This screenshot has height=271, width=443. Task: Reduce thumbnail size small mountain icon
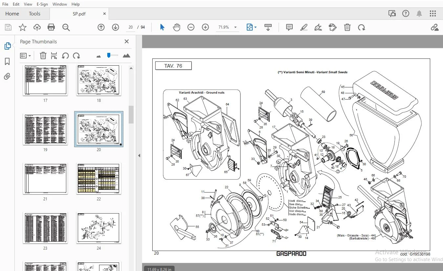[98, 56]
